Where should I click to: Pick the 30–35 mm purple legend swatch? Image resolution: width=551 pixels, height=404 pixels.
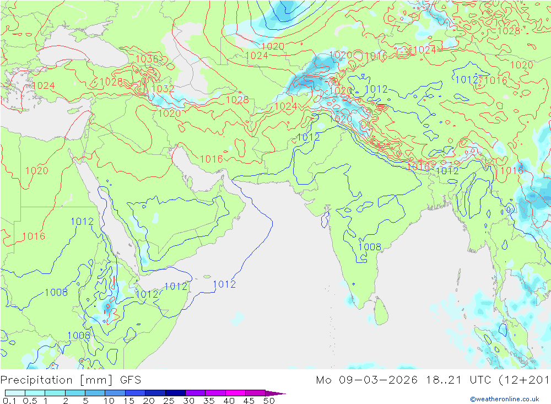(x=195, y=393)
